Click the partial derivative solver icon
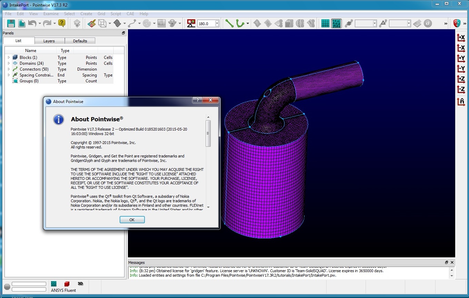469x298 pixels. tap(428, 23)
